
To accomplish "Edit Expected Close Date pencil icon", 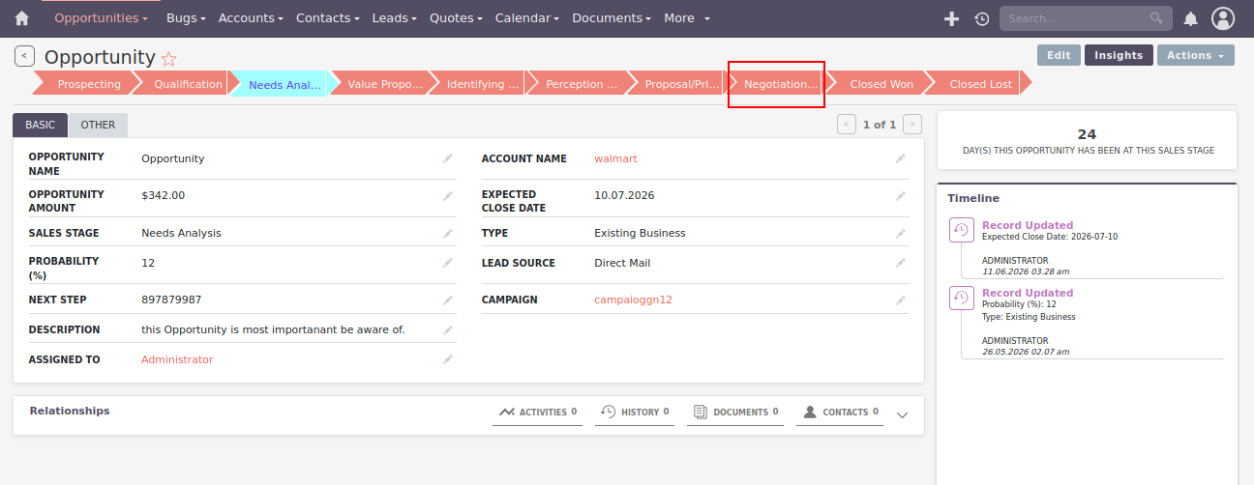I will coord(901,196).
